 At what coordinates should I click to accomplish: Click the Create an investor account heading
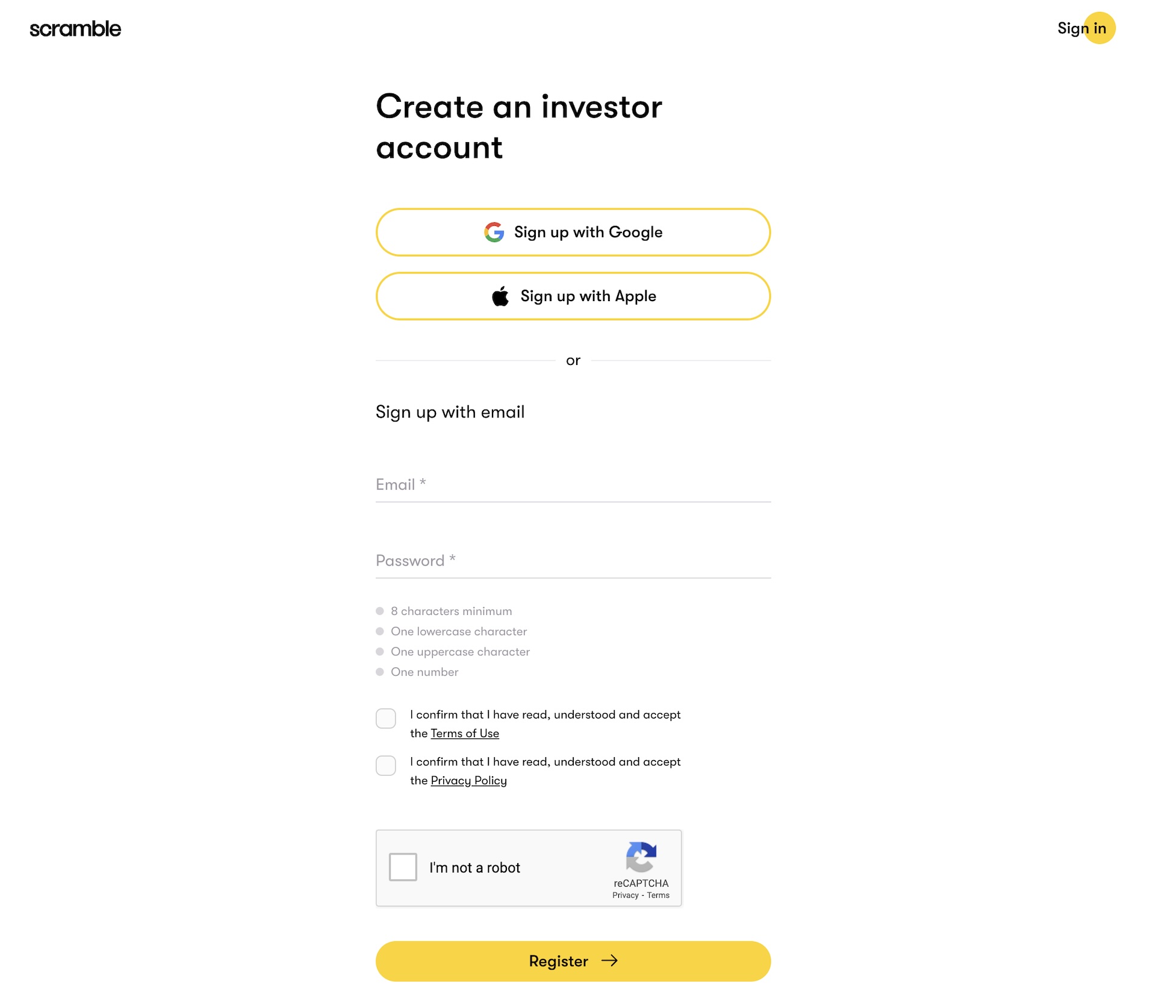[518, 127]
